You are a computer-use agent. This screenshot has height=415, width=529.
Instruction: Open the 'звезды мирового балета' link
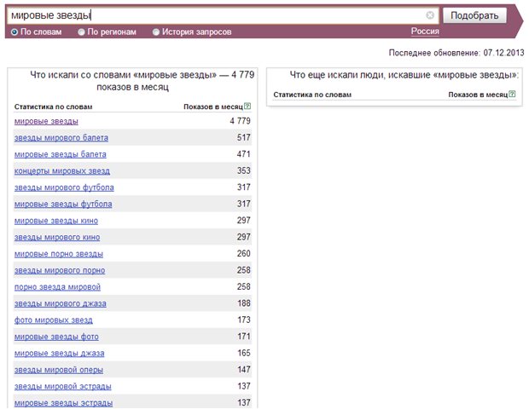[61, 138]
